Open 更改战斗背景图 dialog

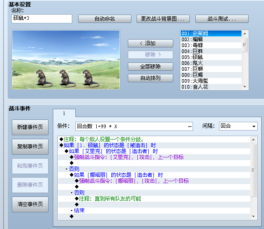click(x=163, y=19)
